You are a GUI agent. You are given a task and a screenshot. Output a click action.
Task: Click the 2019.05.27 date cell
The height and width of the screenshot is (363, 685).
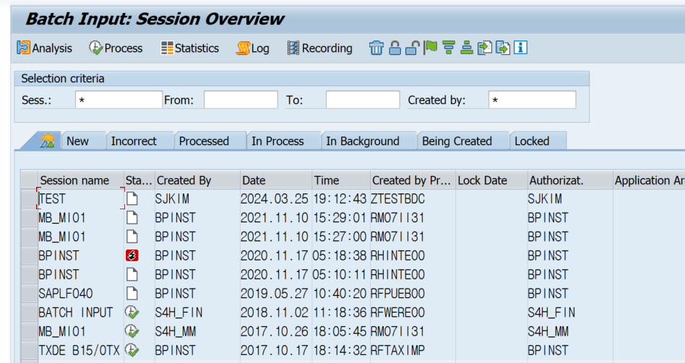click(275, 294)
